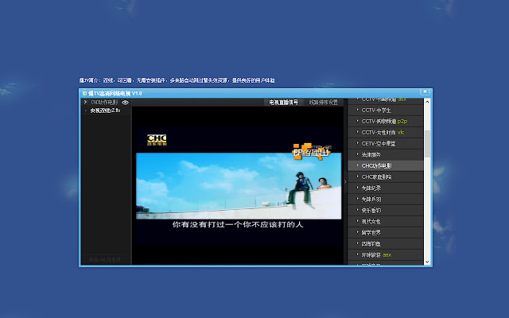Image resolution: width=509 pixels, height=318 pixels.
Task: Choose the CCTV channel tagged vlc
Action: point(385,133)
